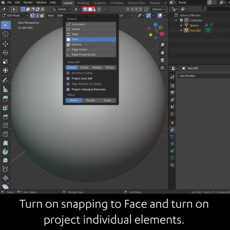Click the magnet snap toggle icon
This screenshot has height=230, width=230.
[x=85, y=9]
